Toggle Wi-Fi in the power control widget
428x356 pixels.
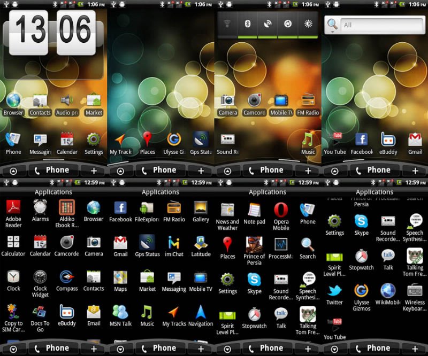coord(228,24)
